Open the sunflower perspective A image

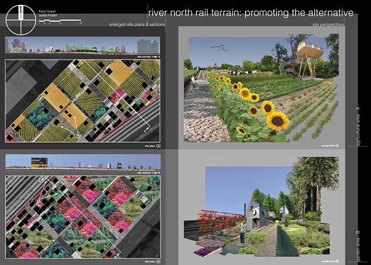click(x=261, y=88)
